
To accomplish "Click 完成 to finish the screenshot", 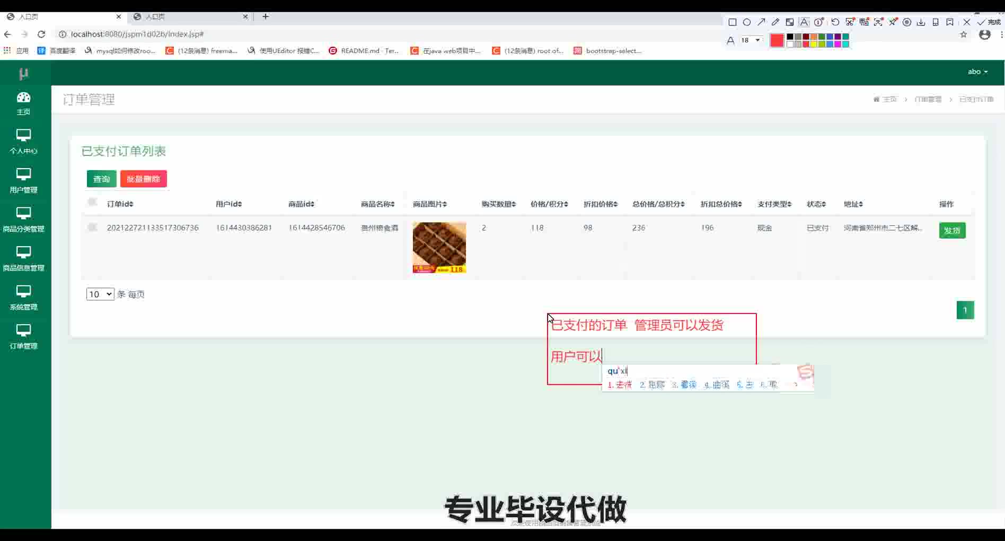I will (989, 22).
